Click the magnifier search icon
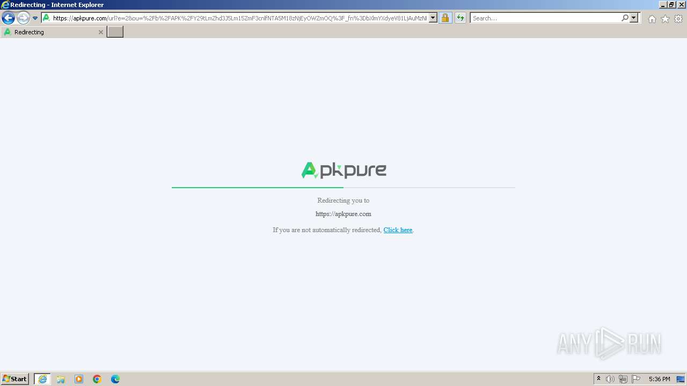 point(625,18)
